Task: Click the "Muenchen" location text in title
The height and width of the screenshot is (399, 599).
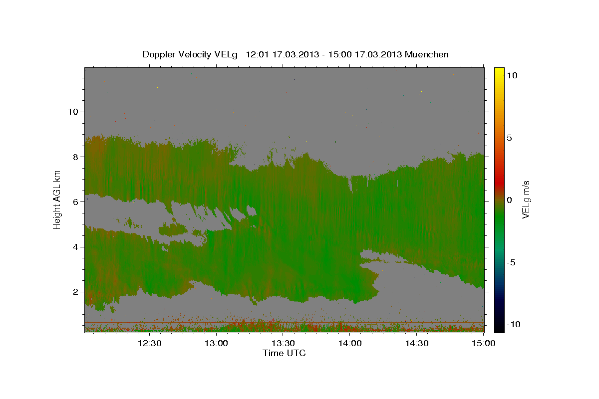Action: click(x=427, y=54)
